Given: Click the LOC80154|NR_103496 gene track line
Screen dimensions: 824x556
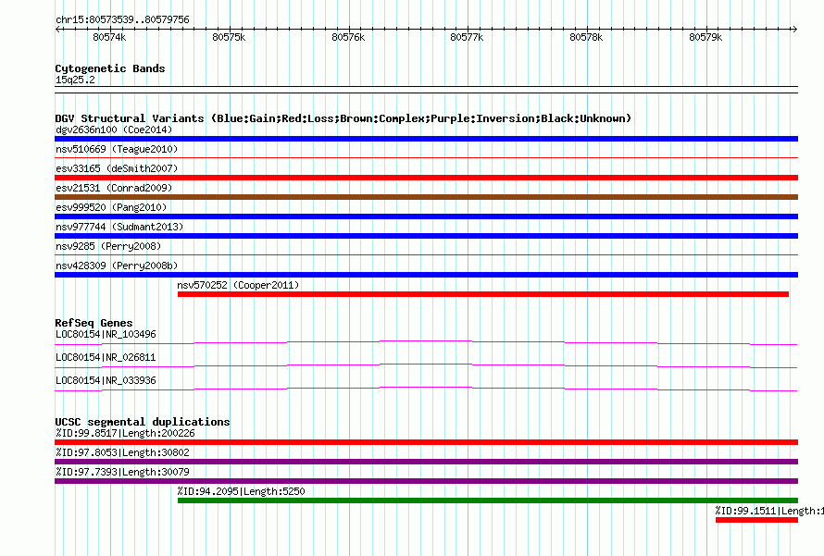Looking at the screenshot, I should (x=426, y=343).
